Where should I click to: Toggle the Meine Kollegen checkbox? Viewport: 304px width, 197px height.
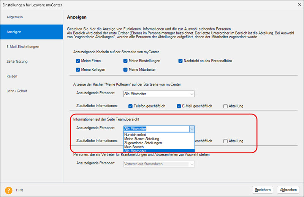(x=78, y=70)
